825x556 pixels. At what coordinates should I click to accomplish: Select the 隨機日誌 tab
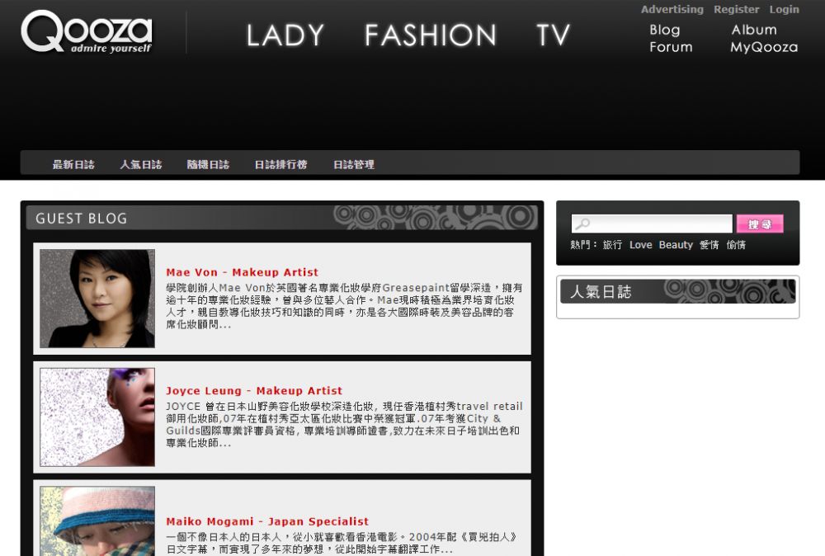(208, 165)
